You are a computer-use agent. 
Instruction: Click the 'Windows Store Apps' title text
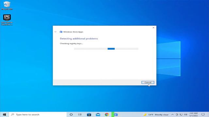click(73, 32)
